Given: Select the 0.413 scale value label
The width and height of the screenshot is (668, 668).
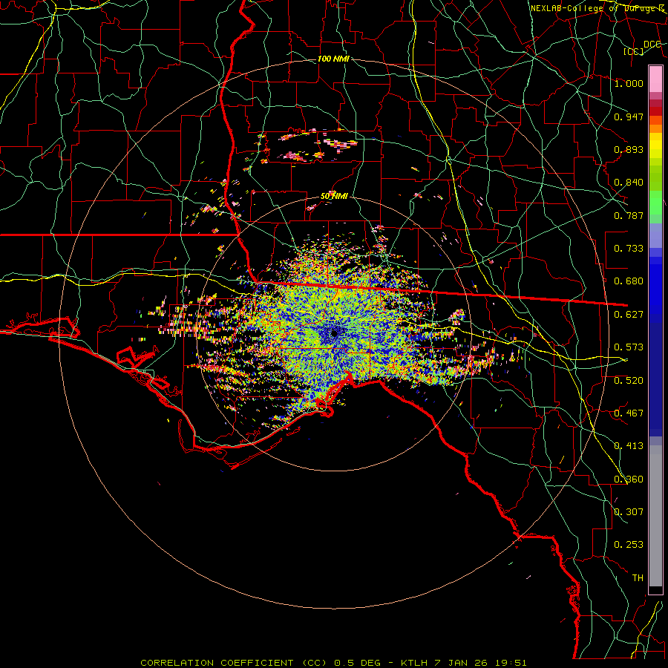Looking at the screenshot, I should coord(629,446).
